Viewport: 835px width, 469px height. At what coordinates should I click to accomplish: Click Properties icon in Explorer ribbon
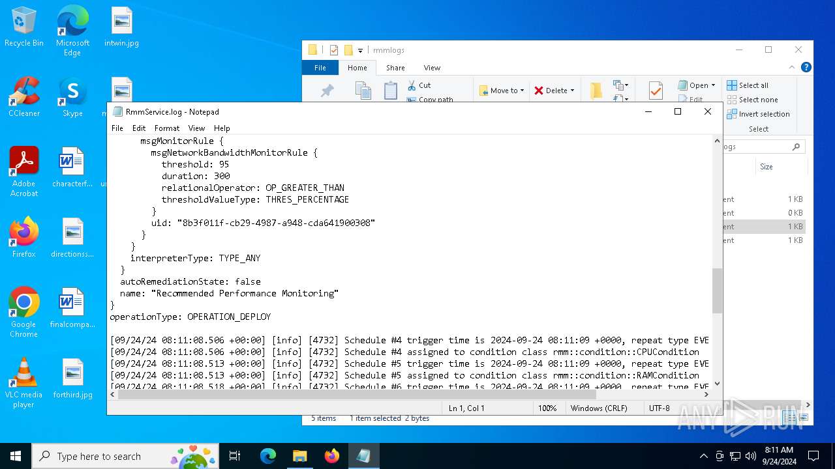click(656, 91)
